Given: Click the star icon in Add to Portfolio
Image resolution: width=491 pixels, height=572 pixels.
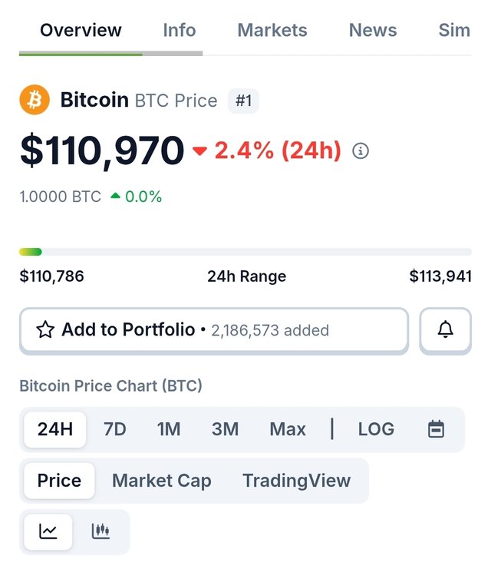Looking at the screenshot, I should pyautogui.click(x=45, y=330).
